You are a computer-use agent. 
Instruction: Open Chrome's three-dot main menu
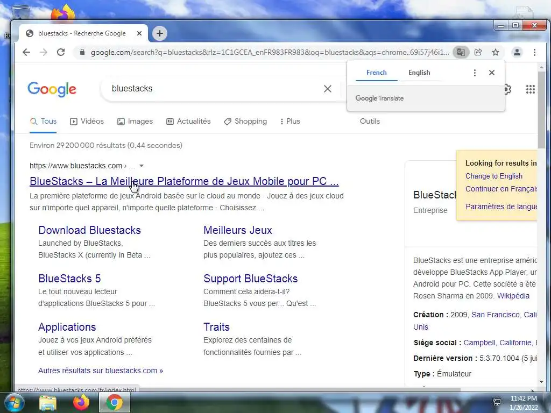pos(534,52)
